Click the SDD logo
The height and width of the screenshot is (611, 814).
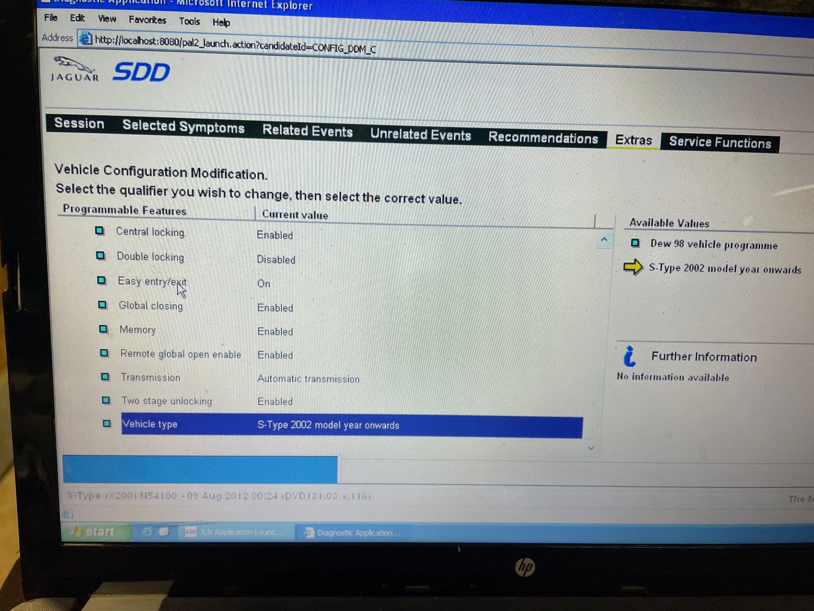(141, 73)
